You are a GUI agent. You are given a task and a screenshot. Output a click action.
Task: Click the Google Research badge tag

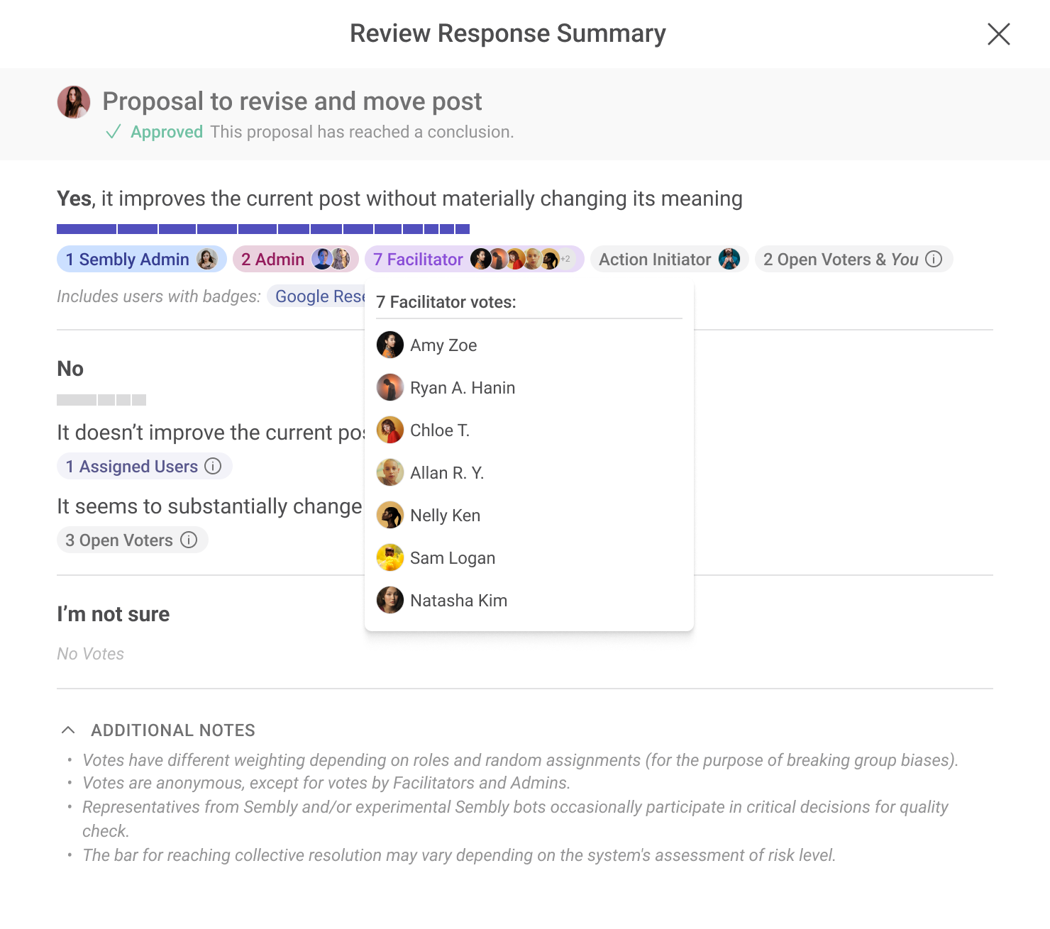point(319,296)
